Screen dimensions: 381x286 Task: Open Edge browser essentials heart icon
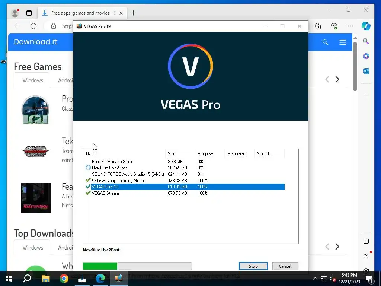pyautogui.click(x=334, y=26)
